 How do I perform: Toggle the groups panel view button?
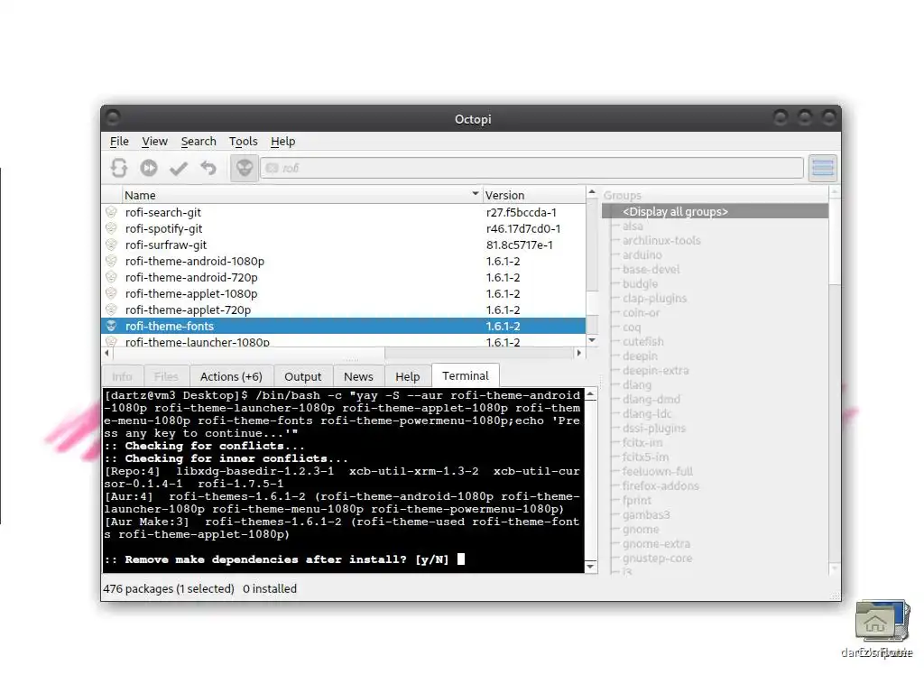pyautogui.click(x=823, y=168)
